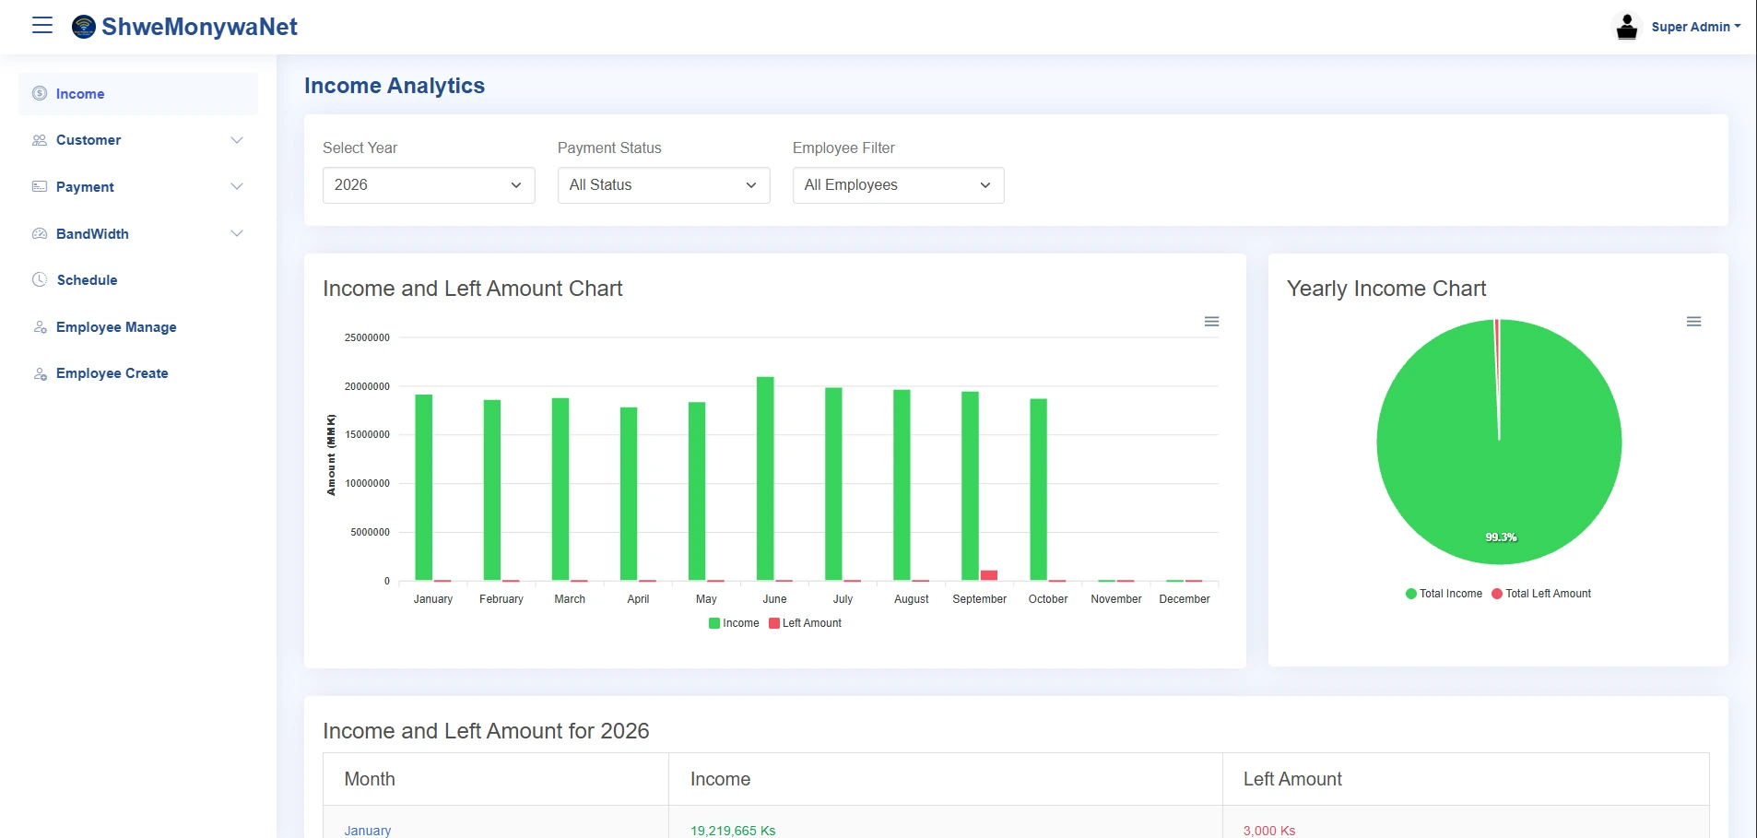Click the 3,000 Ks left amount value
The height and width of the screenshot is (838, 1757).
click(x=1269, y=831)
